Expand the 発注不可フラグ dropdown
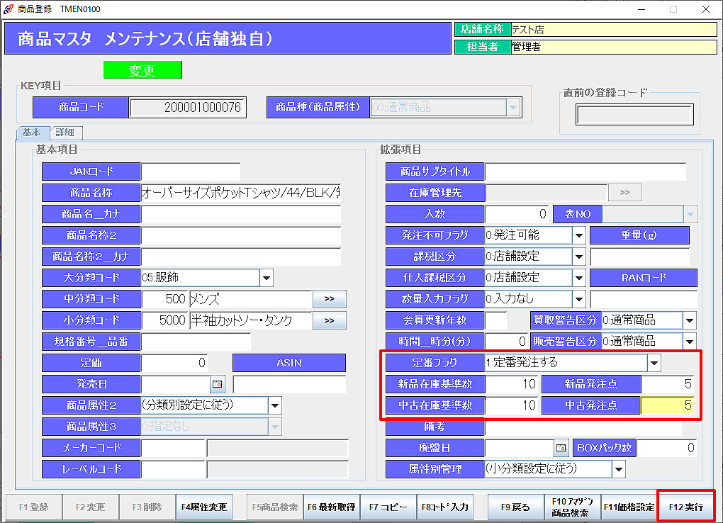Image resolution: width=723 pixels, height=523 pixels. [578, 235]
